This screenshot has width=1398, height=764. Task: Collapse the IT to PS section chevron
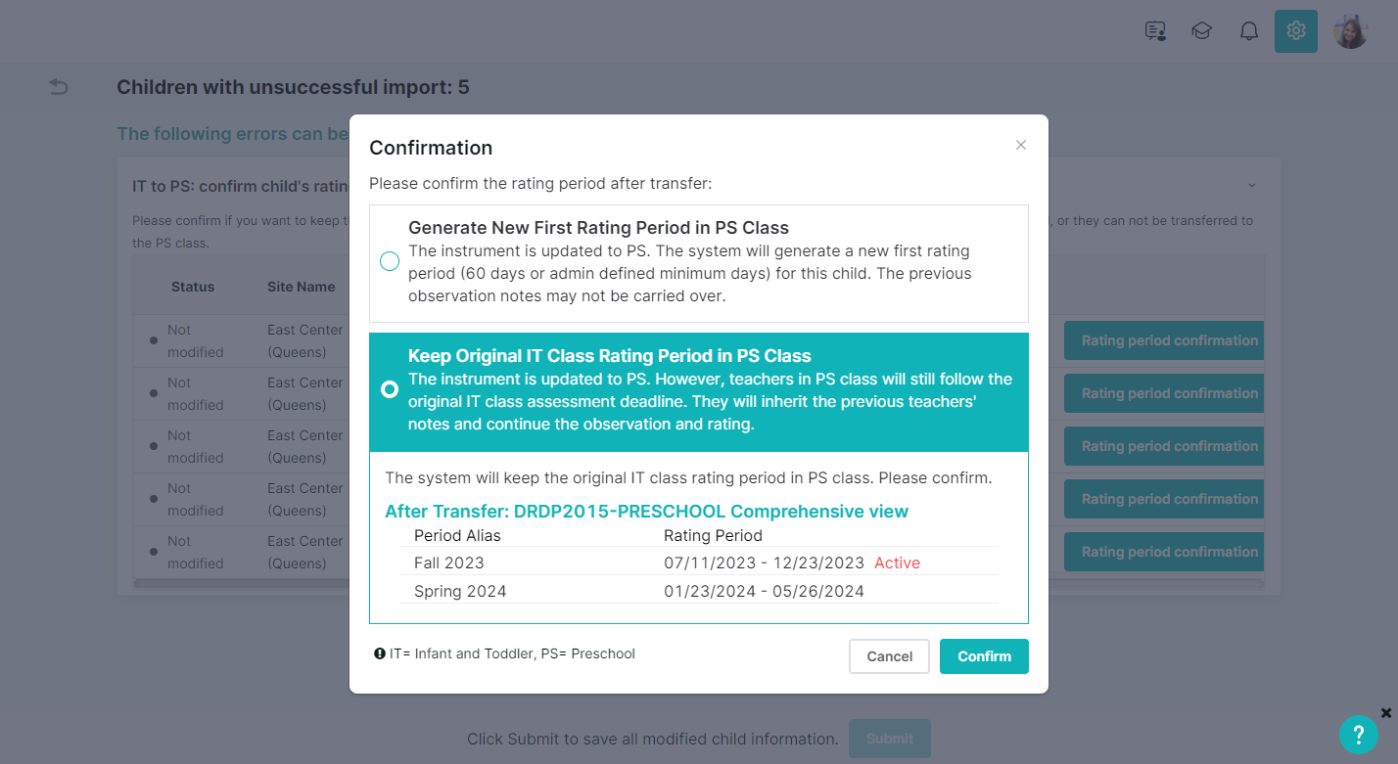tap(1251, 185)
